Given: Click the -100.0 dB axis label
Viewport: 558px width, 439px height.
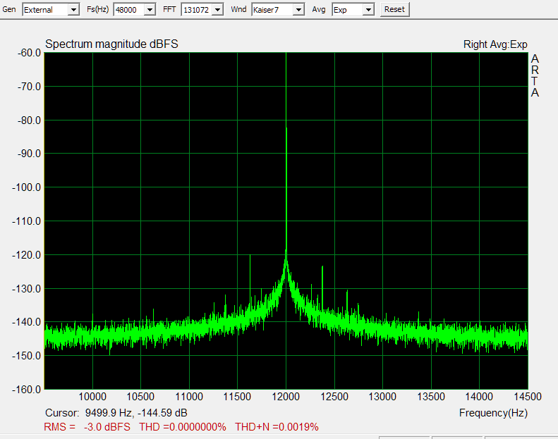Looking at the screenshot, I should pos(26,187).
